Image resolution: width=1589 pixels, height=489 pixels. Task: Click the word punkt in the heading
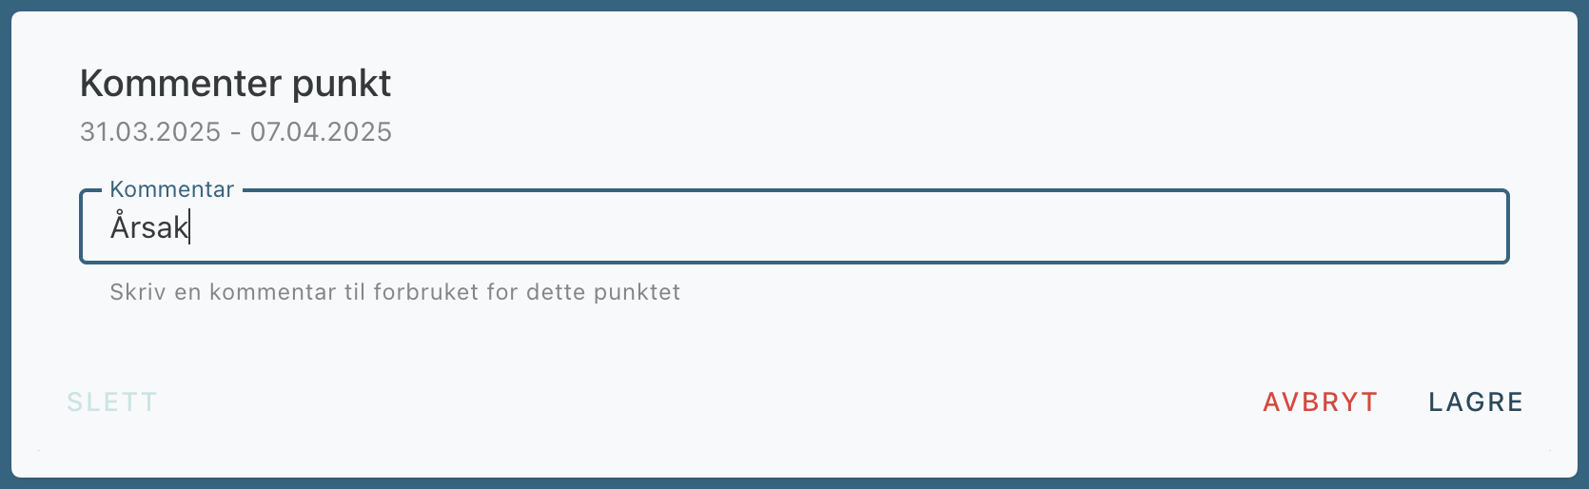click(342, 84)
